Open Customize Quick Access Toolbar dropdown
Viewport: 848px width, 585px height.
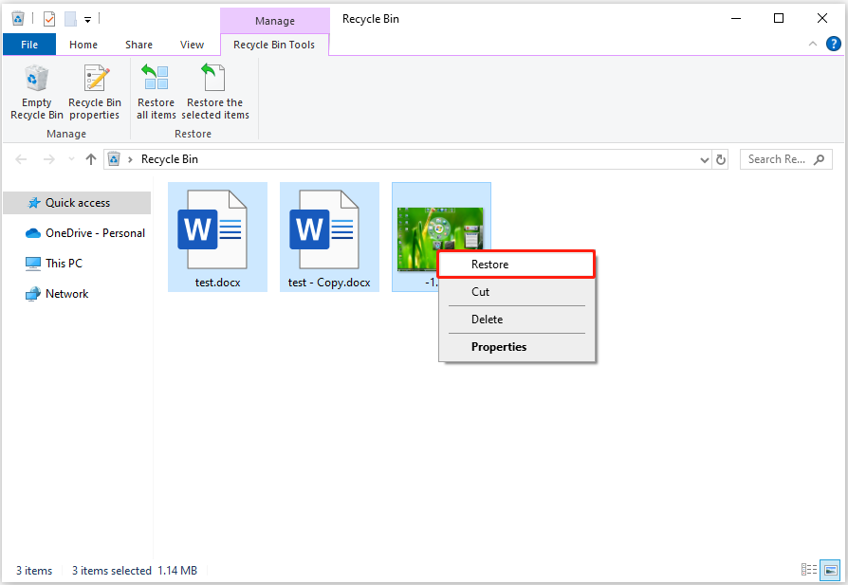[x=87, y=20]
